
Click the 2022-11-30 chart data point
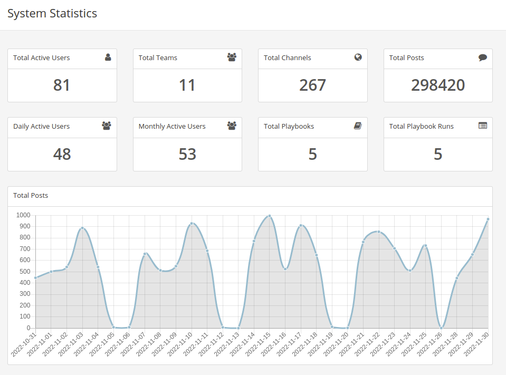point(488,219)
